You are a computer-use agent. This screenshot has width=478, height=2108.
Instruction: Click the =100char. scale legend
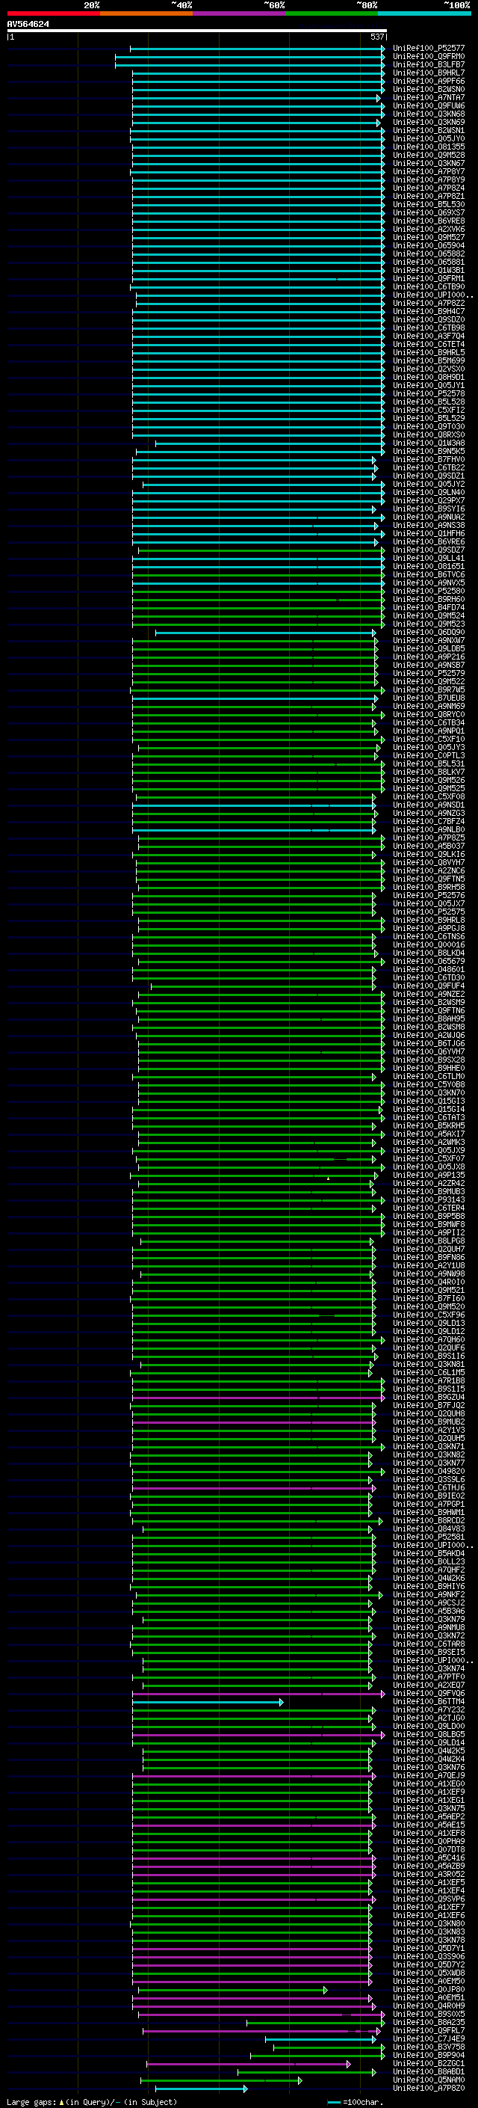[x=354, y=2101]
